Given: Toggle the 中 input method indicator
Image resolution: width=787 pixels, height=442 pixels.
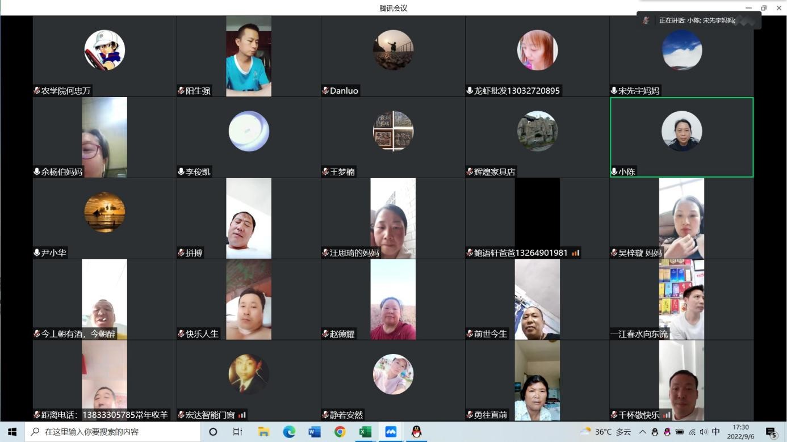Looking at the screenshot, I should tap(716, 432).
